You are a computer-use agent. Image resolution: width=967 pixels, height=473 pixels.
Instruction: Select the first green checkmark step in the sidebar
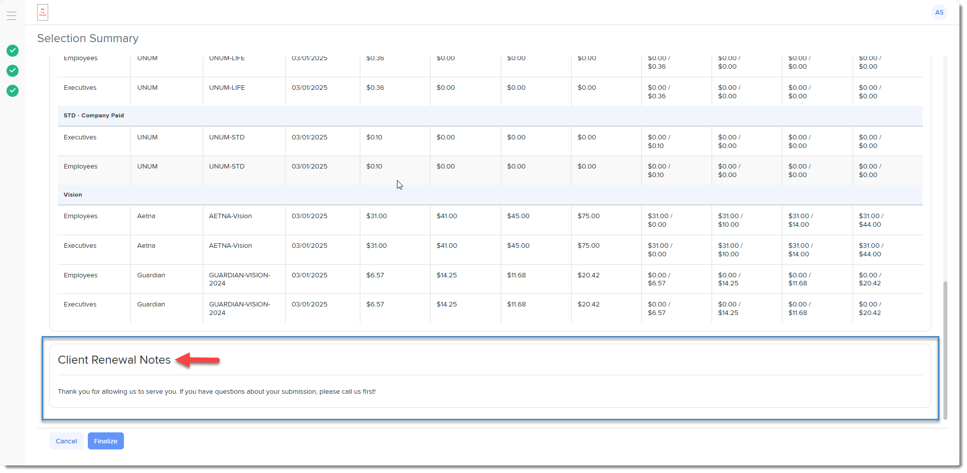pos(13,51)
